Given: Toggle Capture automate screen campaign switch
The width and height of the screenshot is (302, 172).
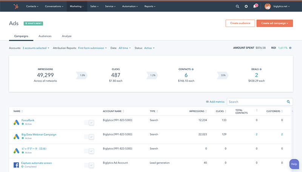Looking at the screenshot, I should [x=89, y=165].
